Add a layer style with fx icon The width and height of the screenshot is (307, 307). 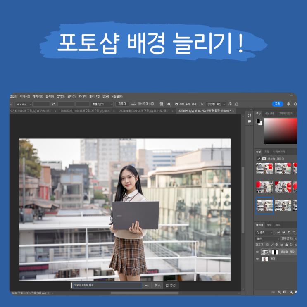tap(279, 292)
